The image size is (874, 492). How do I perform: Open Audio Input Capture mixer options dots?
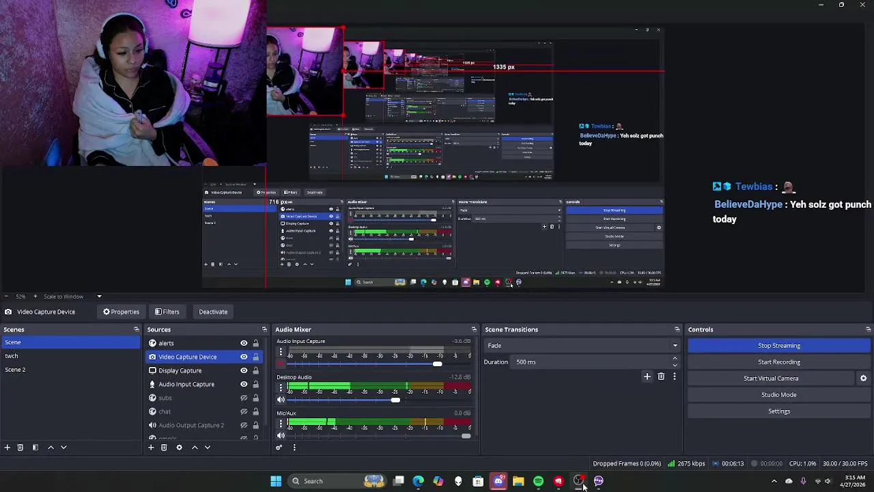pyautogui.click(x=281, y=352)
